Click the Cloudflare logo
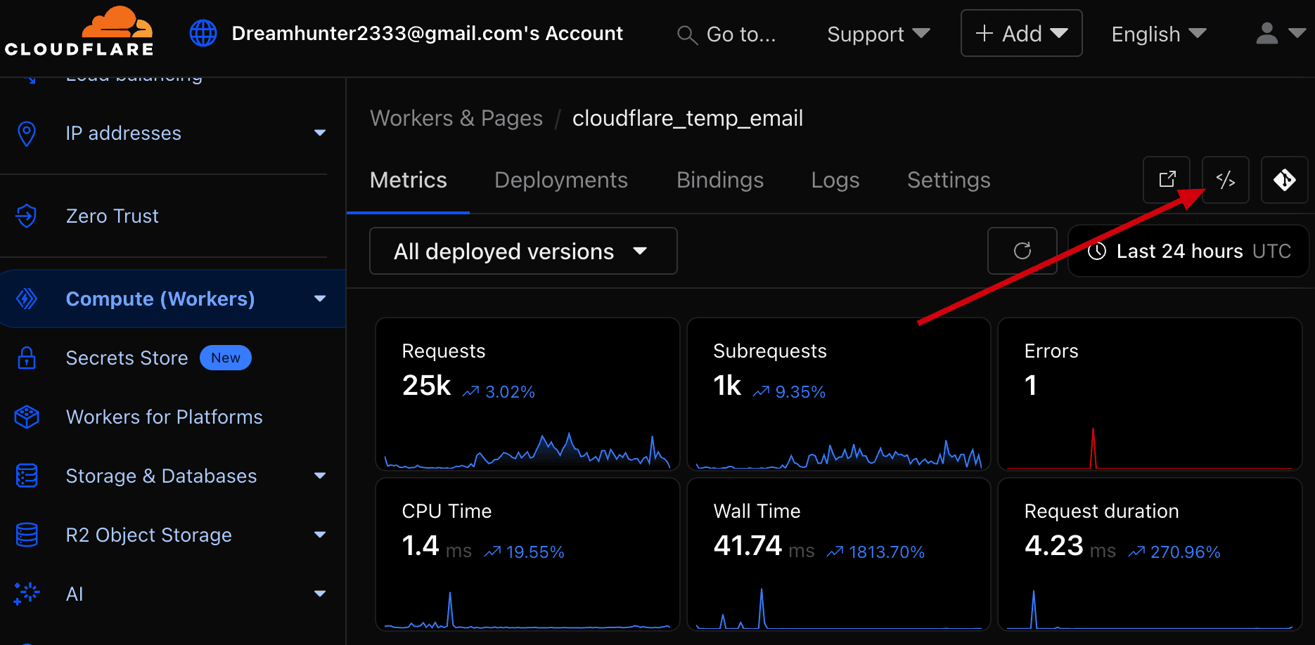Viewport: 1315px width, 645px height. [x=79, y=32]
